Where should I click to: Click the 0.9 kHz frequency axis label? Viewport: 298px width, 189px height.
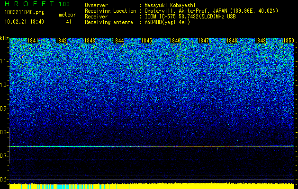pos(4,109)
